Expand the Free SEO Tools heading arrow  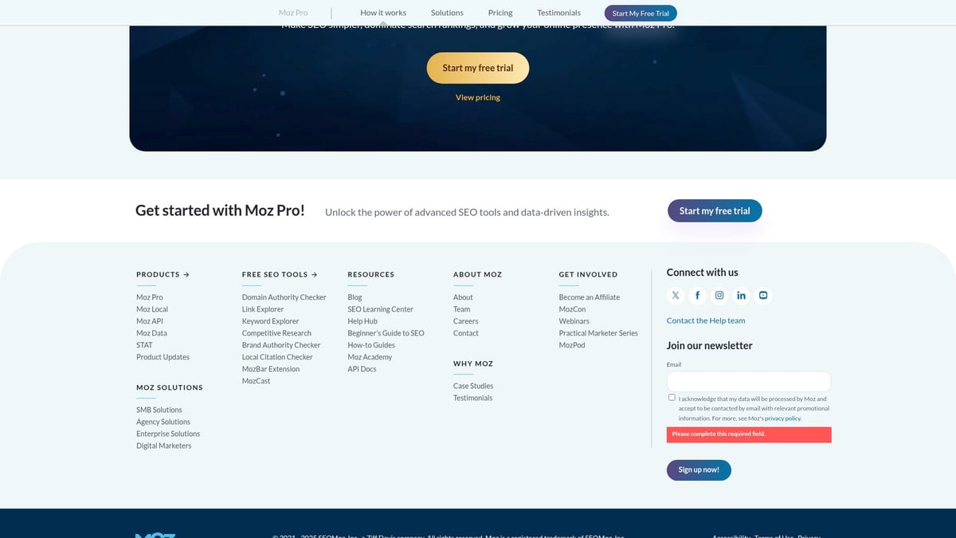pos(314,274)
